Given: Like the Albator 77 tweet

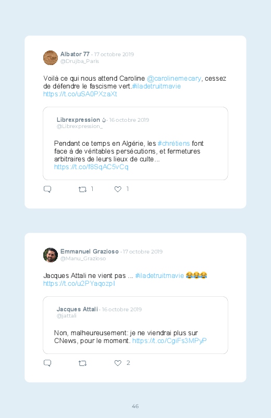Looking at the screenshot, I should [x=118, y=189].
